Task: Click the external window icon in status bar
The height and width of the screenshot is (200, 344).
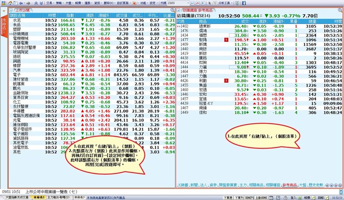Action: point(278,198)
